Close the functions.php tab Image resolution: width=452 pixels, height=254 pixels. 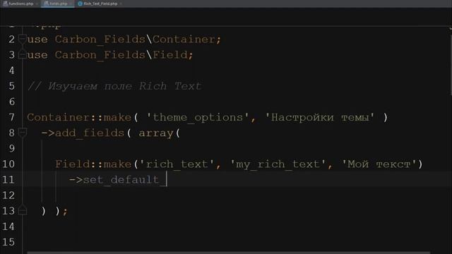[x=37, y=4]
